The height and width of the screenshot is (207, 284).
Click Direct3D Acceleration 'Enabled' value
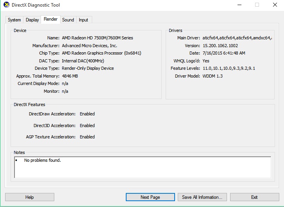[87, 126]
